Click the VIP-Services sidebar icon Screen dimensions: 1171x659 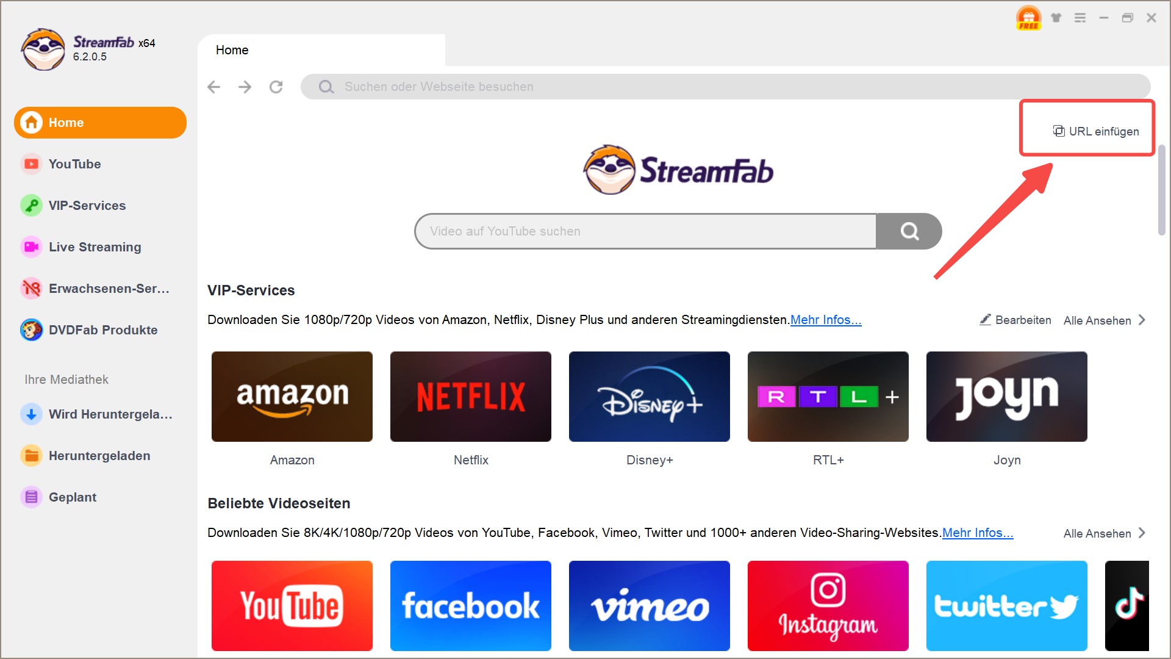(30, 205)
